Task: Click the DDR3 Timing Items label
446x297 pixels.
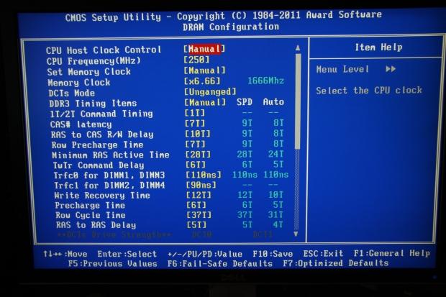Action: (93, 104)
